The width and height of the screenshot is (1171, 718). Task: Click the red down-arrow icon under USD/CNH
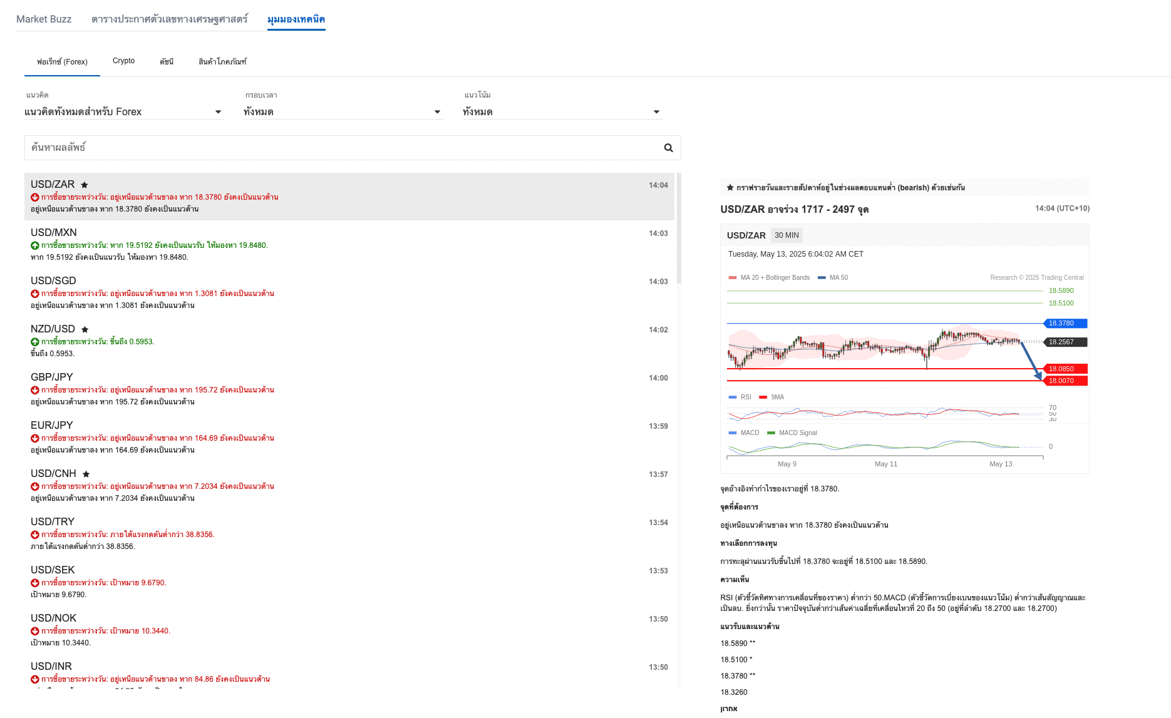click(x=35, y=486)
